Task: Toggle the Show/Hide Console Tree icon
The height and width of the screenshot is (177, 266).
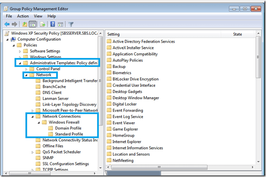Action: coord(33,24)
